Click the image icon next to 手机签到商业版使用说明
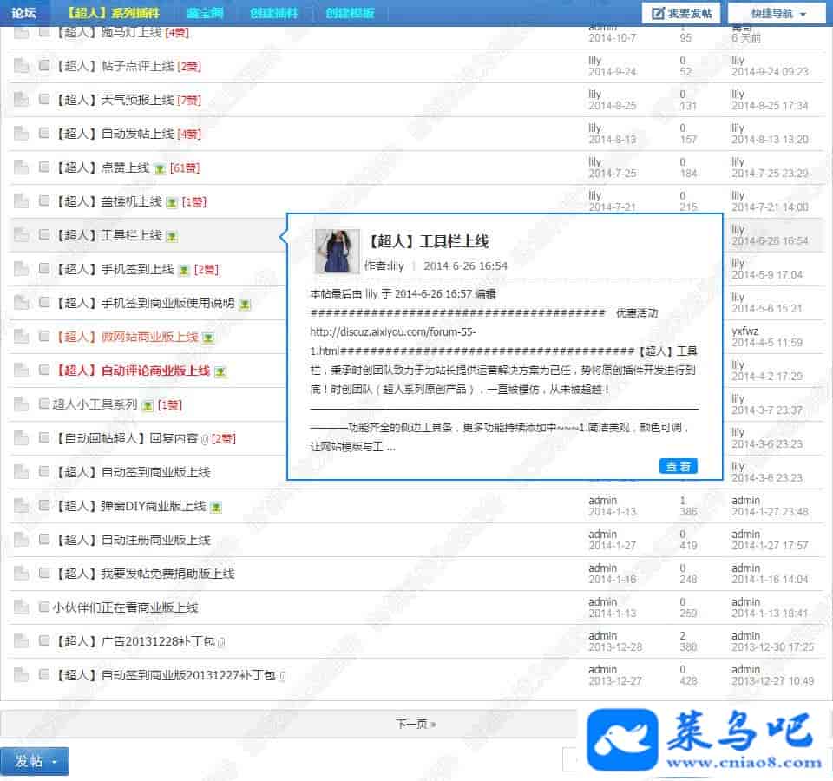 pos(245,304)
